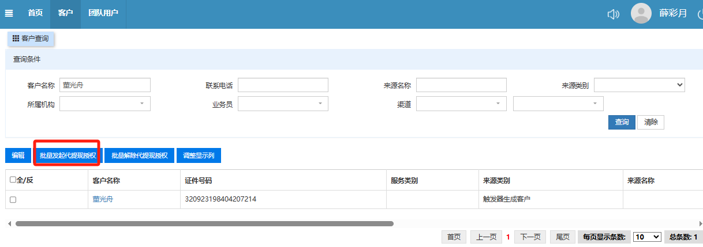This screenshot has height=247, width=703.
Task: Click the user name 薛彩月
Action: click(x=673, y=13)
